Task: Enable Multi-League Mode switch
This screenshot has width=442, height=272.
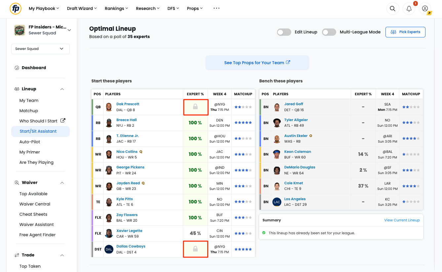Action: pos(329,32)
